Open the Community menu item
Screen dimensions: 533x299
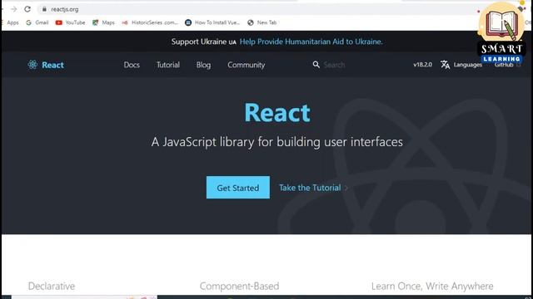click(247, 65)
